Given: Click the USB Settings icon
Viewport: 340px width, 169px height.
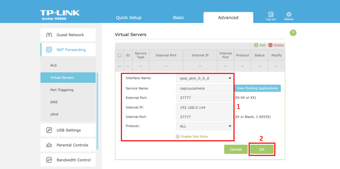Looking at the screenshot, I should coord(49,130).
